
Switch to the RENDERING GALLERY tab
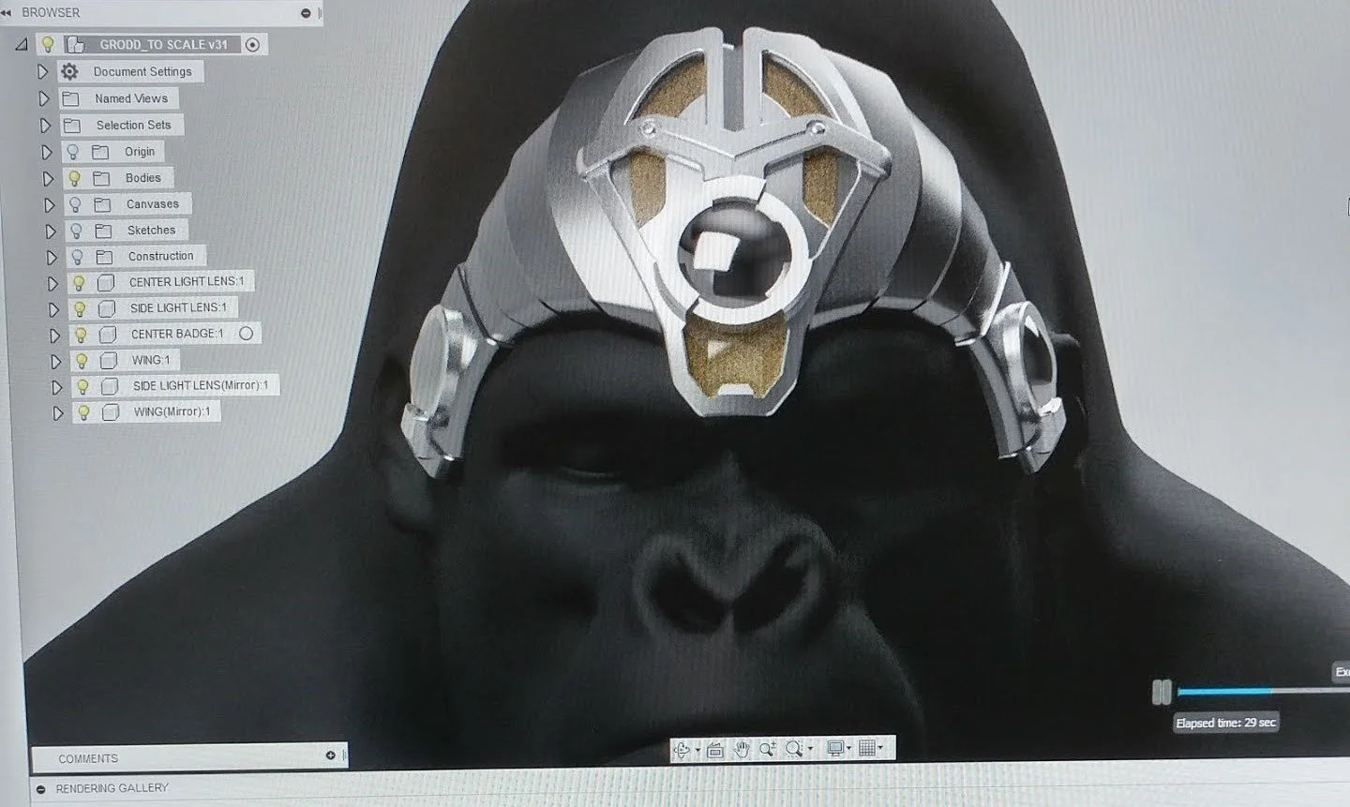112,787
